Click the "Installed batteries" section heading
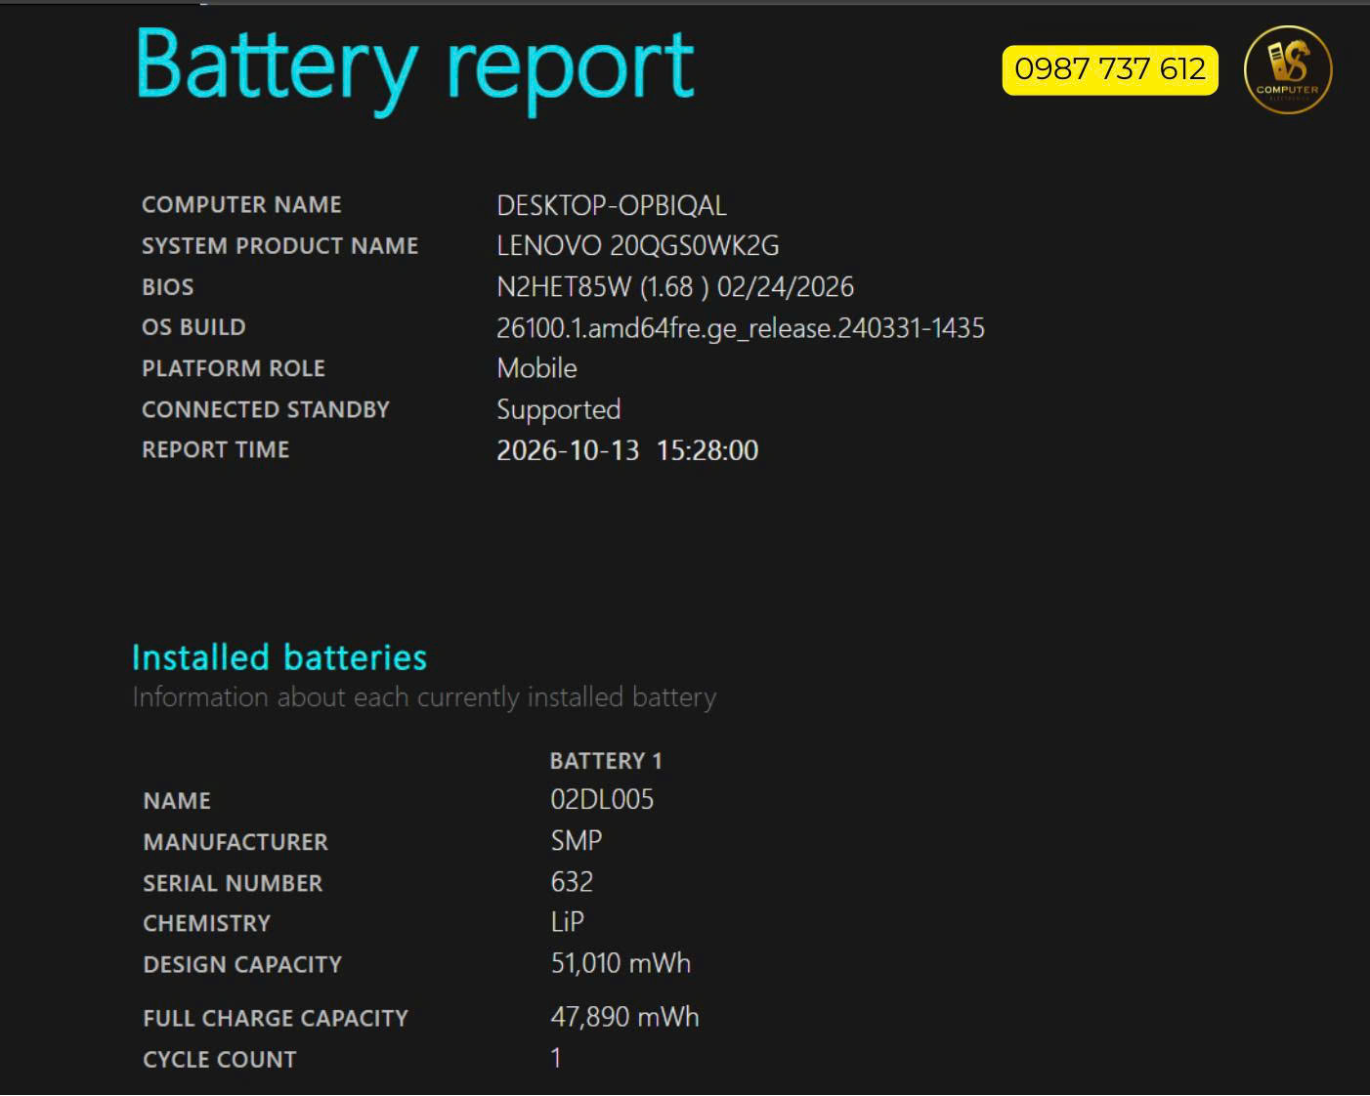 [279, 657]
